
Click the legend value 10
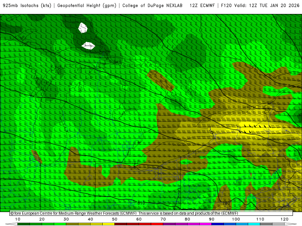click(x=17, y=219)
